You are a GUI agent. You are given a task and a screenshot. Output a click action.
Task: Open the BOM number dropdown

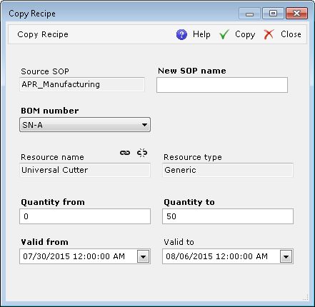[85, 124]
